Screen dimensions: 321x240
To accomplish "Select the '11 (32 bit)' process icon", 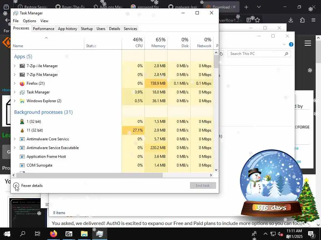I will (x=22, y=130).
